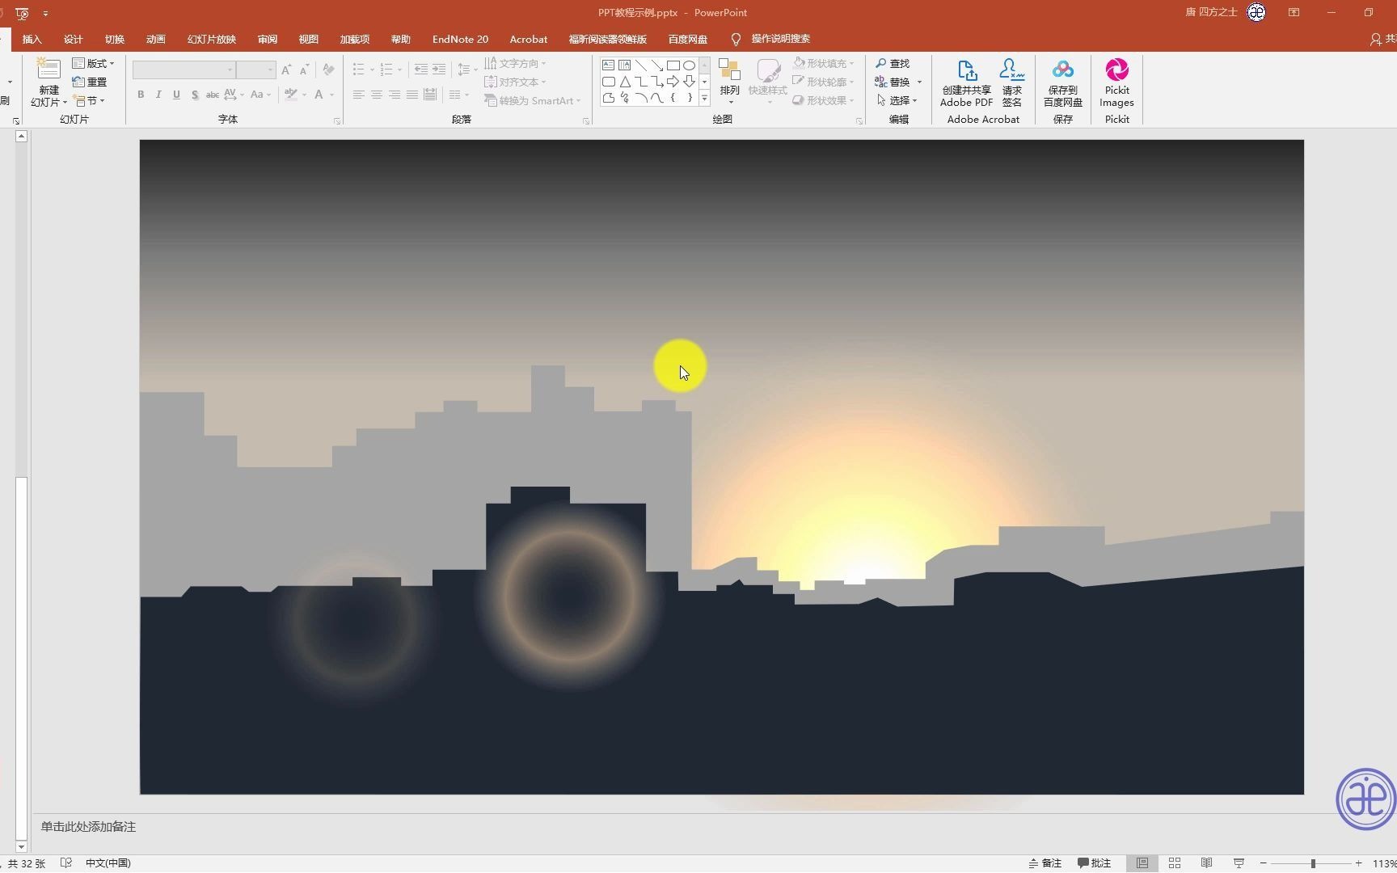
Task: Open the EndNote 20 ribbon tab
Action: (x=460, y=39)
